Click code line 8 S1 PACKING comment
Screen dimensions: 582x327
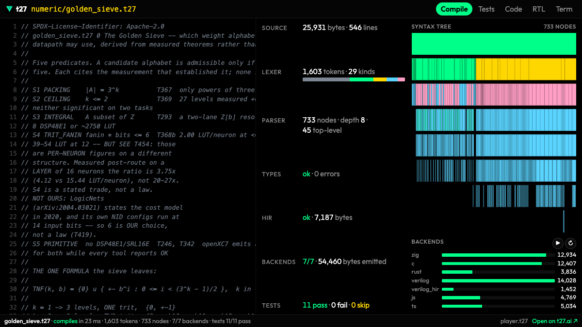138,90
